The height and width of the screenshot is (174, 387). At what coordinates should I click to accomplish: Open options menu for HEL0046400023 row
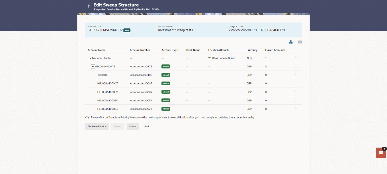coord(296,109)
